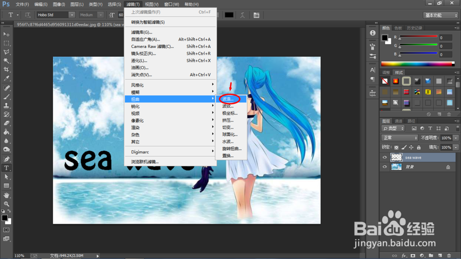Image resolution: width=461 pixels, height=259 pixels.
Task: Open the font style Medium dropdown
Action: [x=100, y=15]
